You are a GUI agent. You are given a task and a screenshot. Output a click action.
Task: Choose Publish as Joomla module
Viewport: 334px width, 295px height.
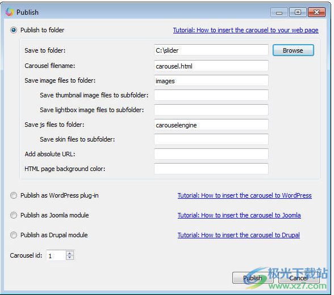(14, 215)
